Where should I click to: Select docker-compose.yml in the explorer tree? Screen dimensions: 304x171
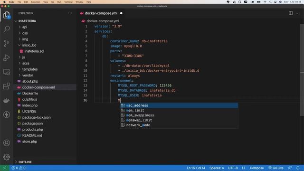pos(38,87)
